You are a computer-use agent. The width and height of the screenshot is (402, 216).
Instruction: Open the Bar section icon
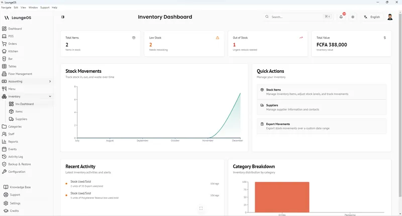coord(4,59)
